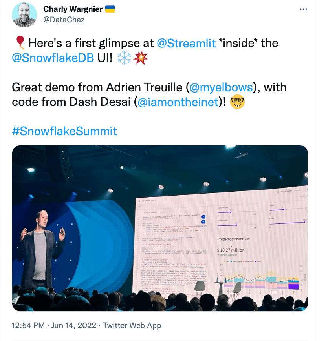The image size is (326, 341).
Task: Toggle the Search engine legend entry
Action: point(236,261)
